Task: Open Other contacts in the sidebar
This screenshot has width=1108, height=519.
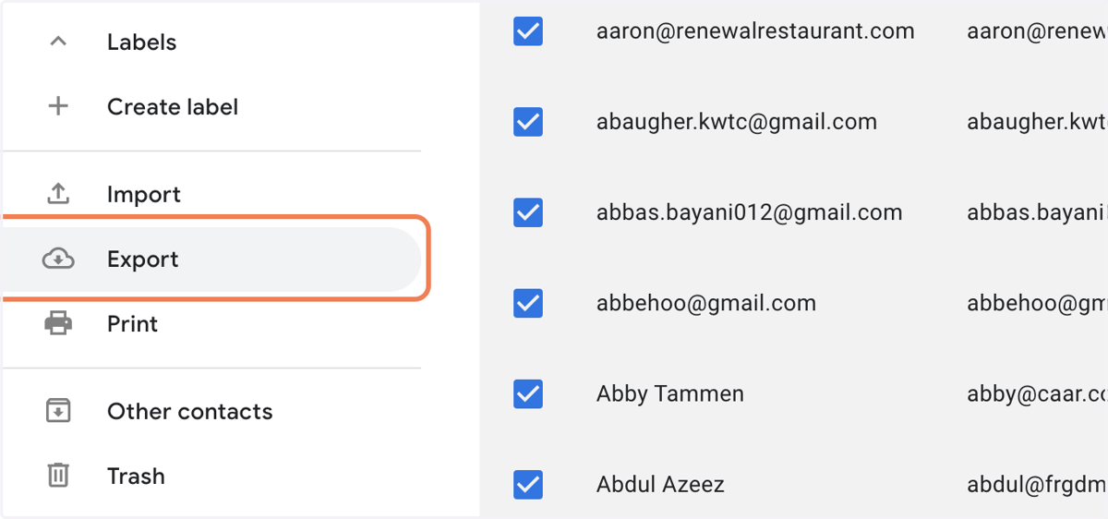Action: (211, 411)
